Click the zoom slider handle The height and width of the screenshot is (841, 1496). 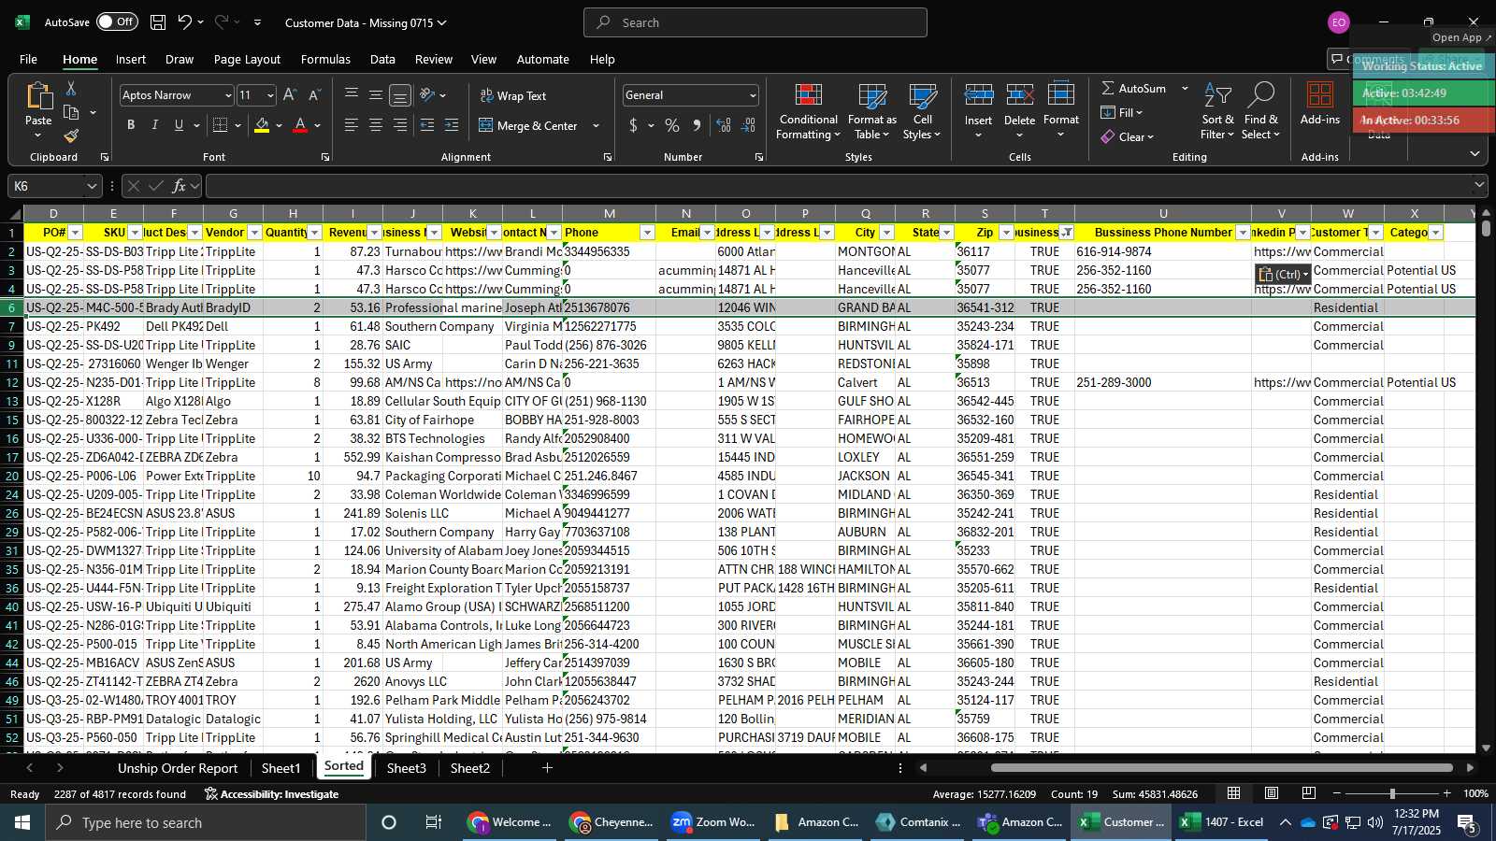[1392, 793]
